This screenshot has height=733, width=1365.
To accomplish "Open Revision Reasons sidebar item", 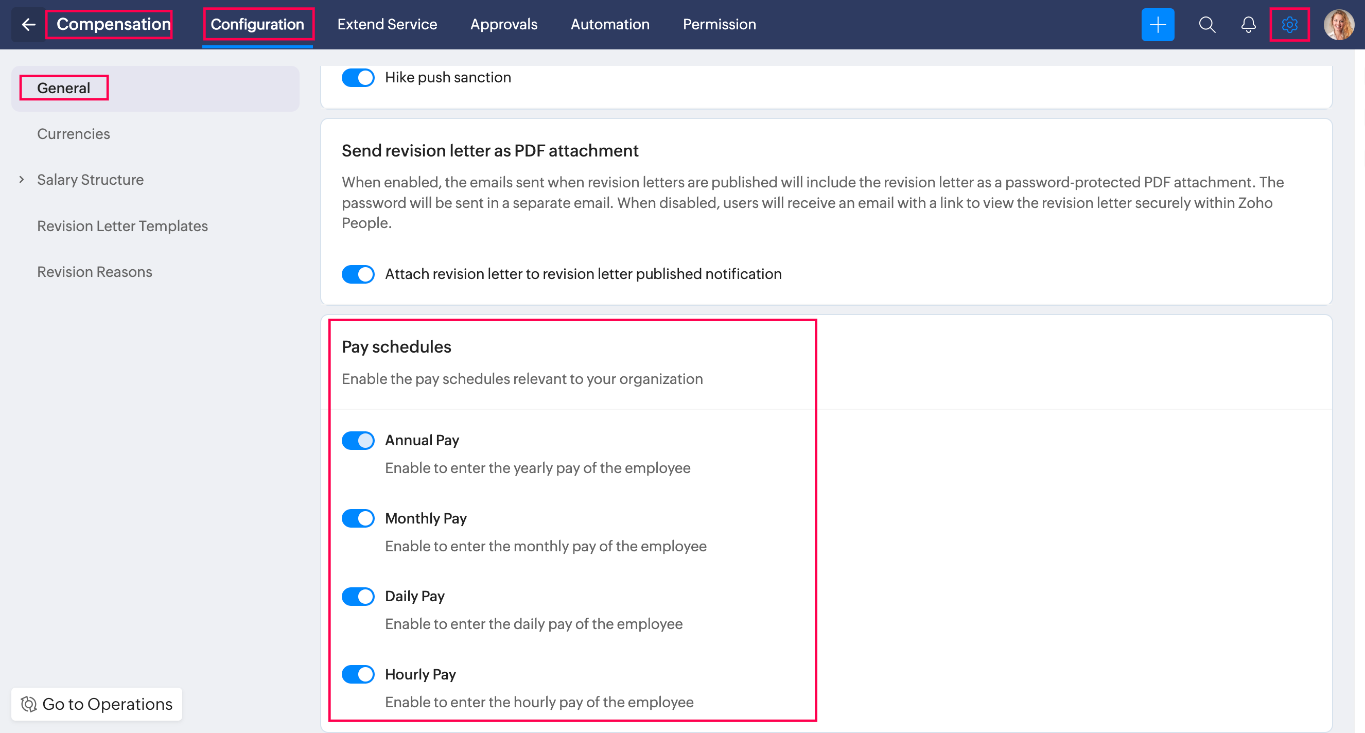I will coord(95,272).
